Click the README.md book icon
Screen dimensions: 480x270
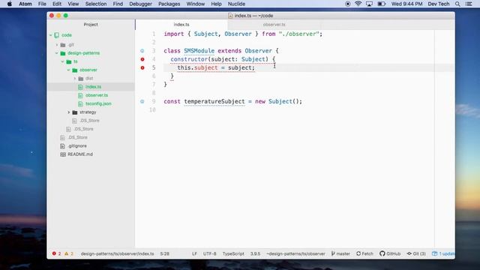(x=63, y=154)
